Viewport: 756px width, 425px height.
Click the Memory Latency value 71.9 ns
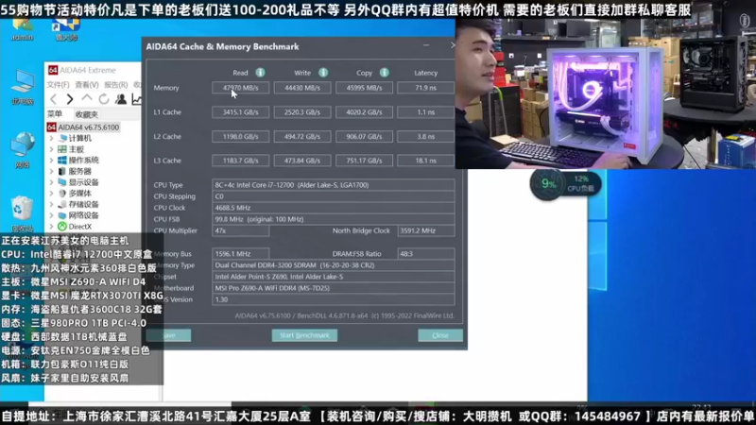click(x=426, y=88)
